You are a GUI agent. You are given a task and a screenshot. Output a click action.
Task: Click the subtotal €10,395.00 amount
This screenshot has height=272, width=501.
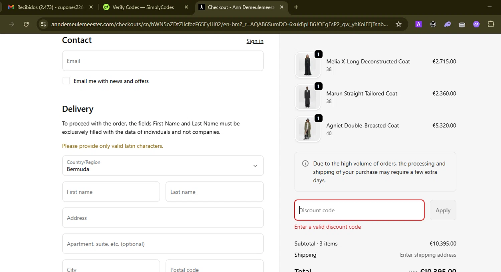pyautogui.click(x=443, y=244)
